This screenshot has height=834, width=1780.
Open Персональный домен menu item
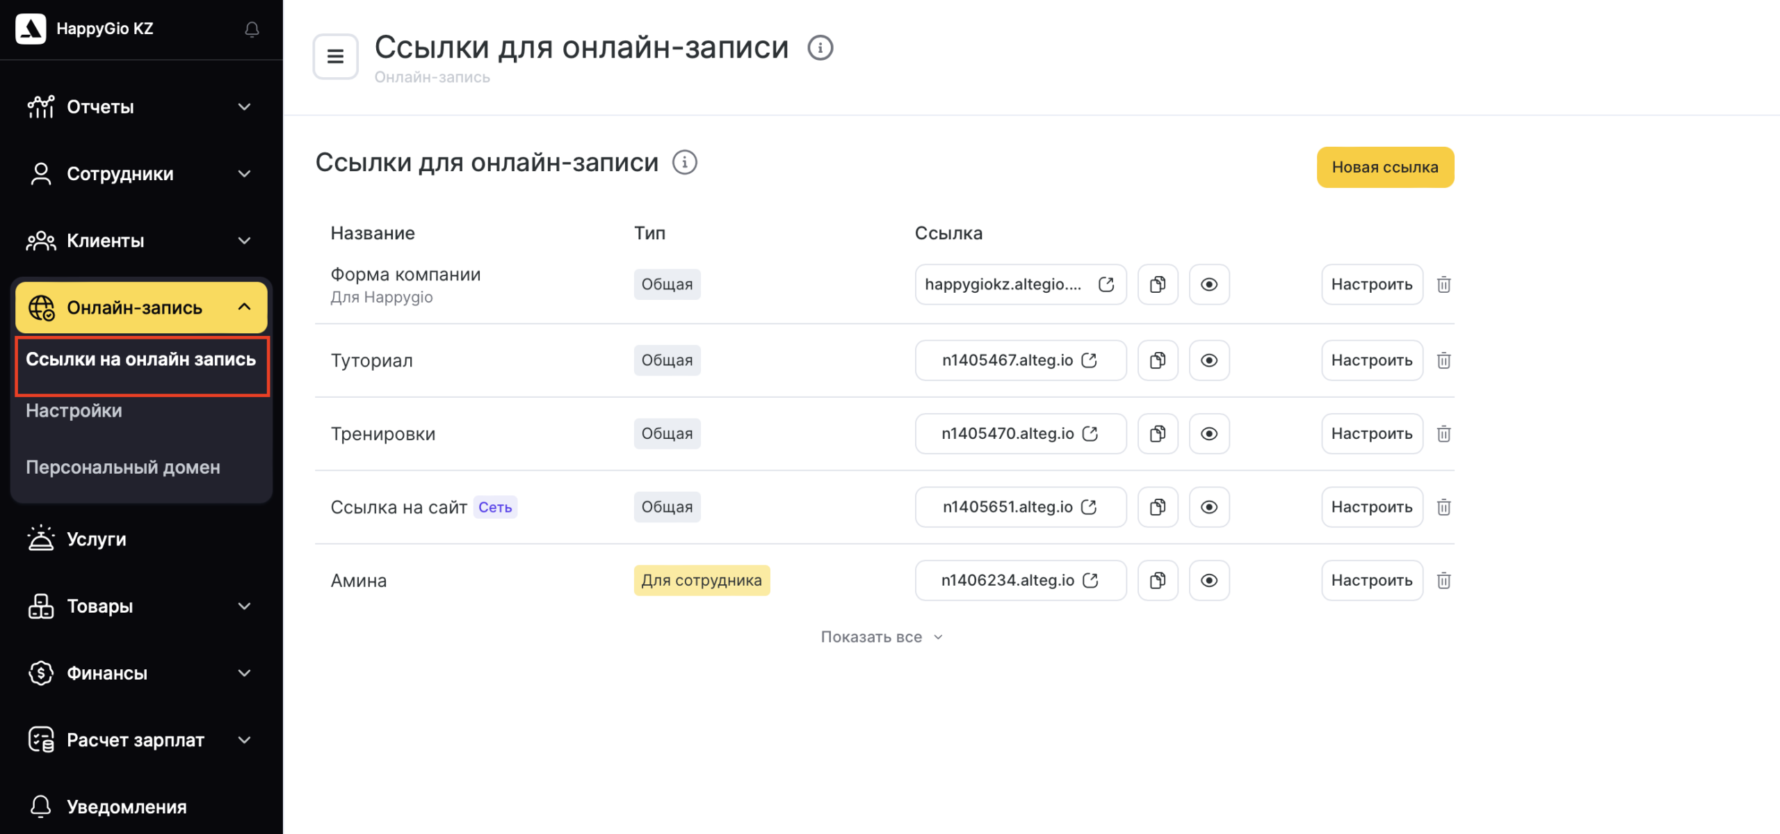[x=123, y=467]
